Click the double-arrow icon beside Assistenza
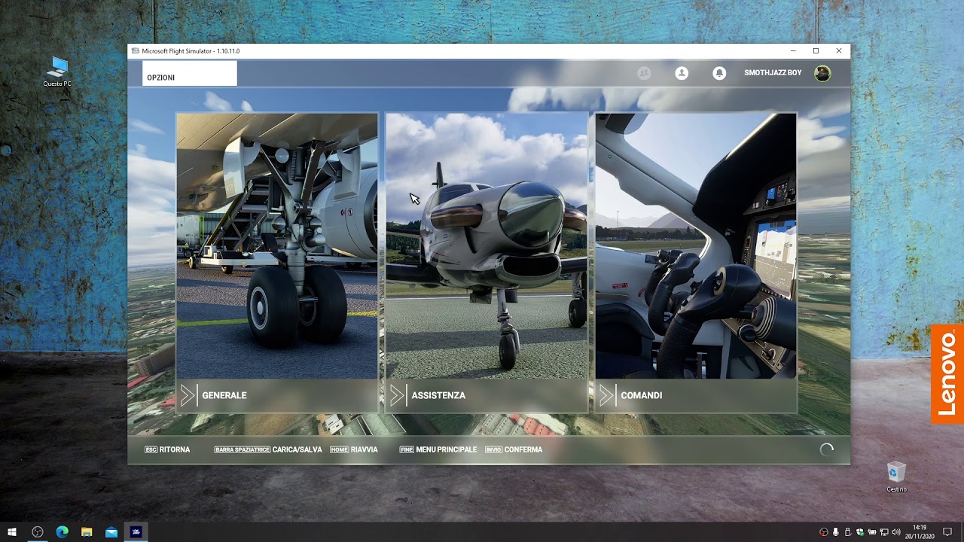Viewport: 964px width, 542px height. [397, 395]
